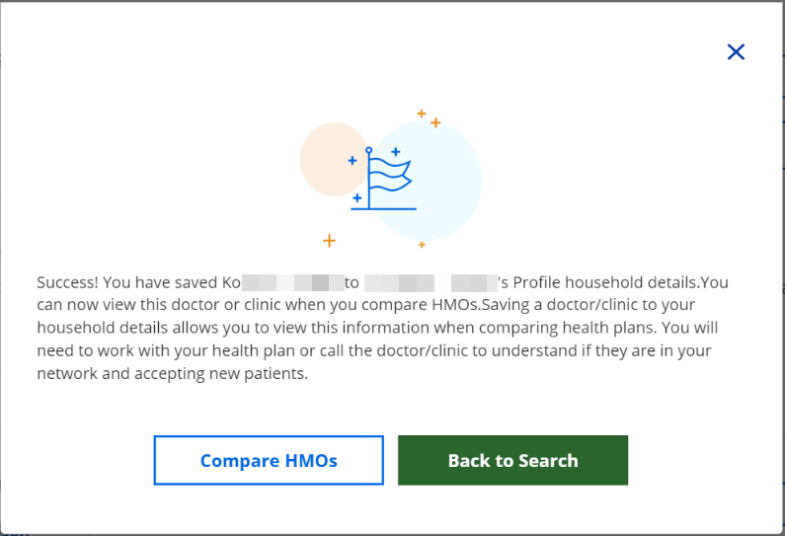Click the tiny orange sparkle under the blue circle
Viewport: 785px width, 536px height.
tap(422, 244)
